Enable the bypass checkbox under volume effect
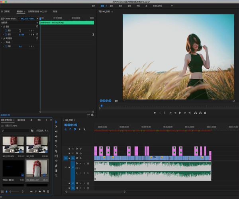This screenshot has height=199, width=239. [20, 31]
